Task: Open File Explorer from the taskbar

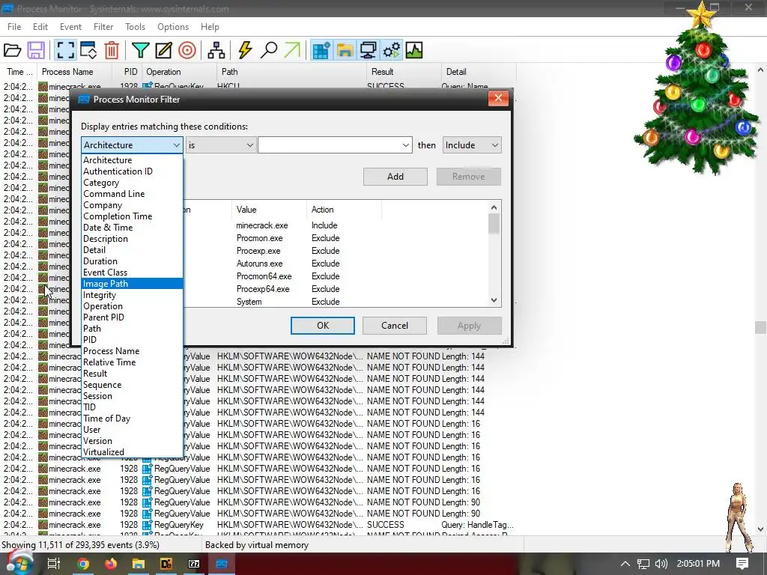Action: pos(139,564)
